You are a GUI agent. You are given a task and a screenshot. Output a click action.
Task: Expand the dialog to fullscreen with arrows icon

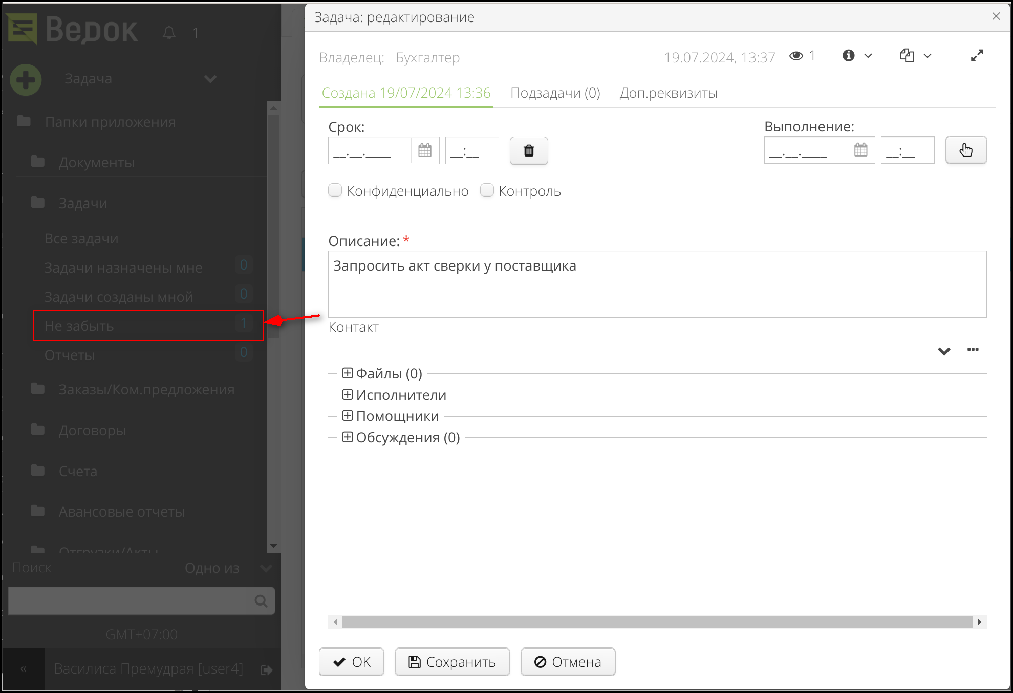977,55
